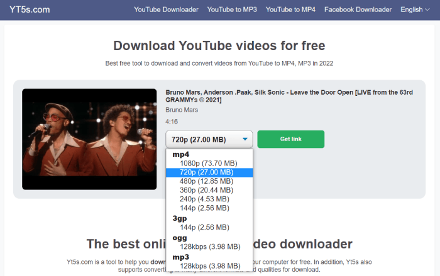Click the mp4 group label in dropdown
Image resolution: width=440 pixels, height=276 pixels.
[x=181, y=154]
